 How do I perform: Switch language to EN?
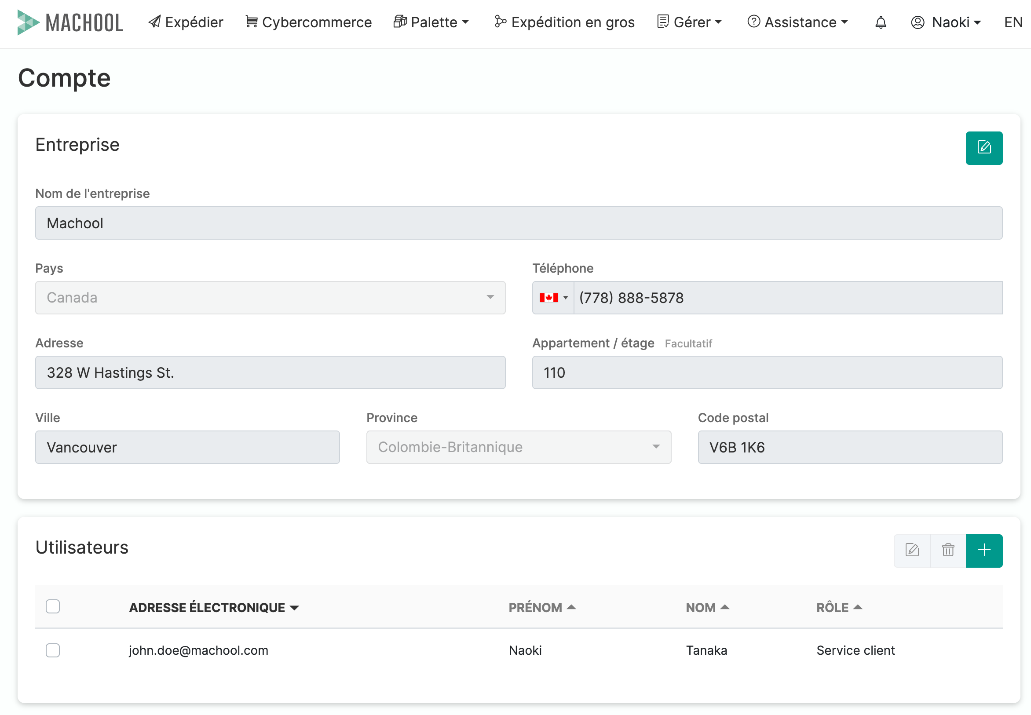[1013, 22]
